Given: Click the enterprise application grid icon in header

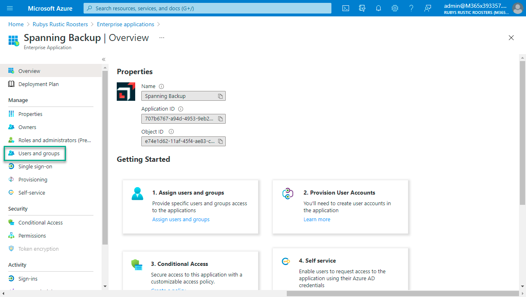Looking at the screenshot, I should pos(14,41).
